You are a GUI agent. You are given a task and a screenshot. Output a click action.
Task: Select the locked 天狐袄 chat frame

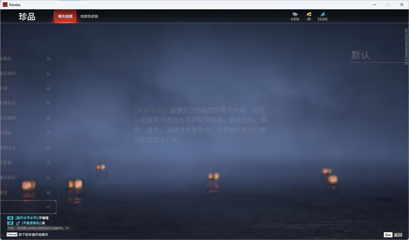(28, 177)
